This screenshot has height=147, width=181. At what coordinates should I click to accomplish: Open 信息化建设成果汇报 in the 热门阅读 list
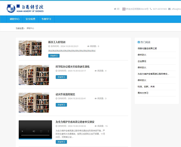point(147,48)
